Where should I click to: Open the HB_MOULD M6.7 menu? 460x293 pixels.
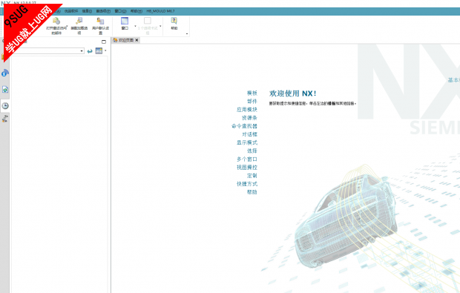160,11
